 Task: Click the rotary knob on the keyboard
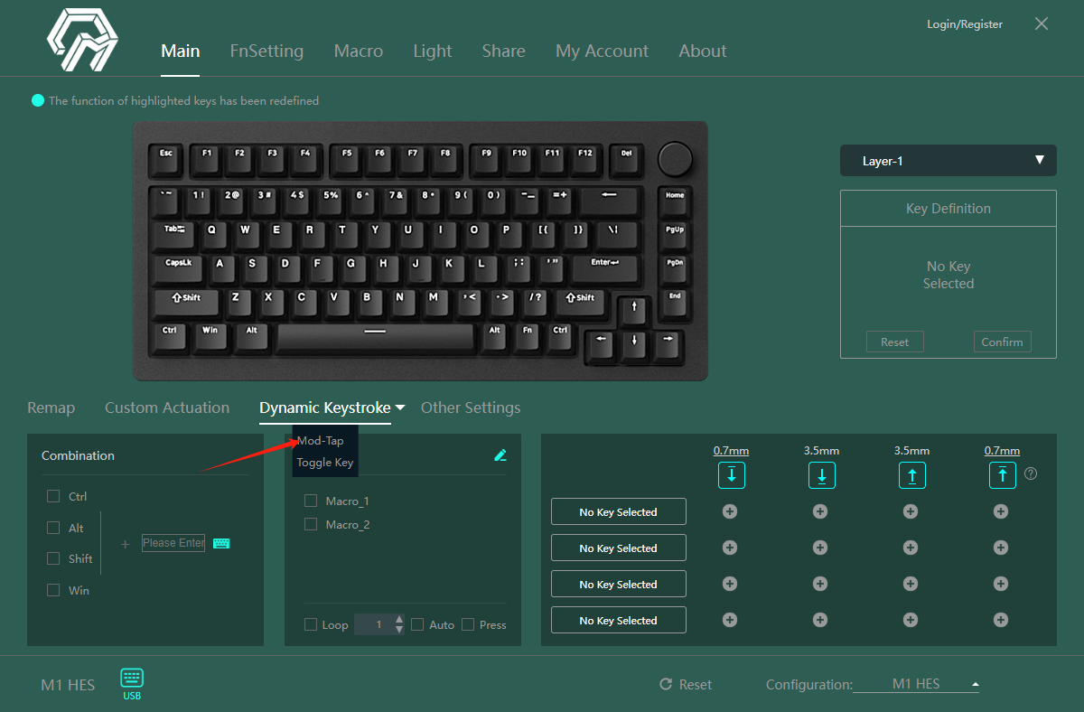click(x=673, y=158)
